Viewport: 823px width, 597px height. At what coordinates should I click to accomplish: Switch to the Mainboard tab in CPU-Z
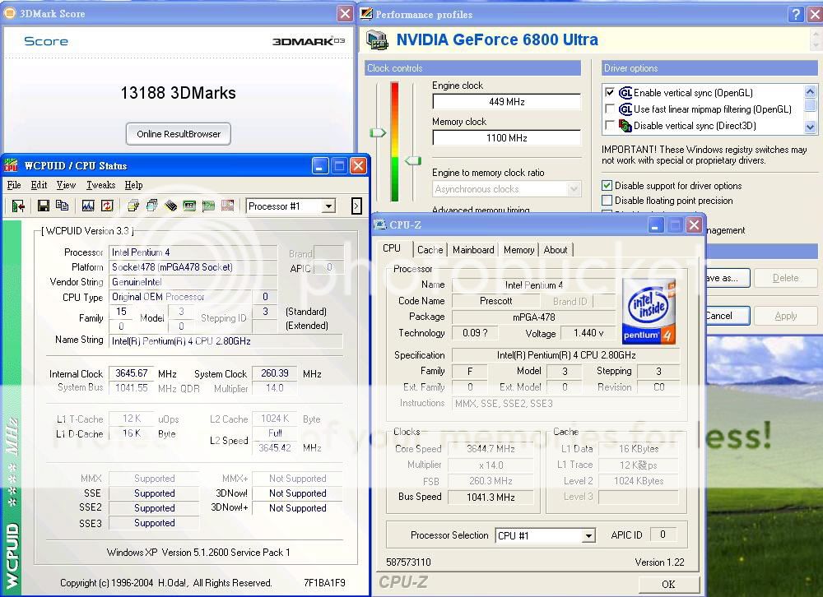(x=473, y=250)
